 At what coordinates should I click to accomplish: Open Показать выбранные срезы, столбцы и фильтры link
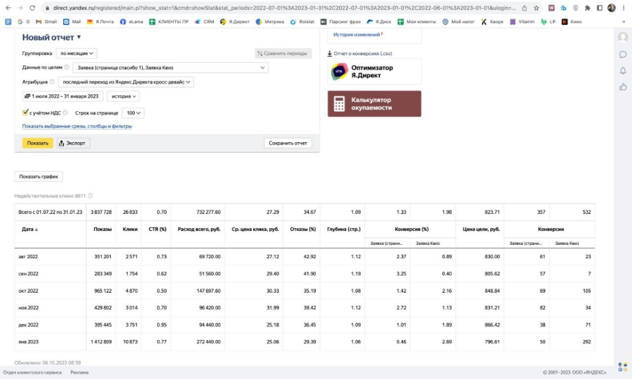(77, 126)
